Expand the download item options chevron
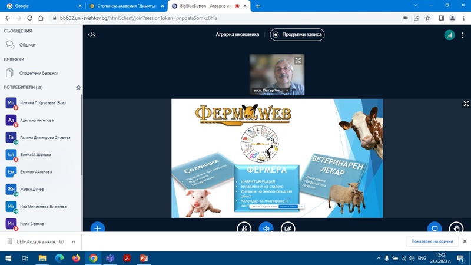The width and height of the screenshot is (471, 265). pos(73,241)
